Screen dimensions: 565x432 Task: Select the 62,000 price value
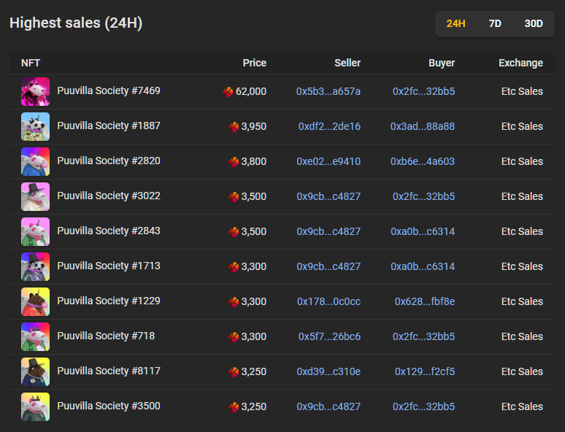(x=251, y=91)
